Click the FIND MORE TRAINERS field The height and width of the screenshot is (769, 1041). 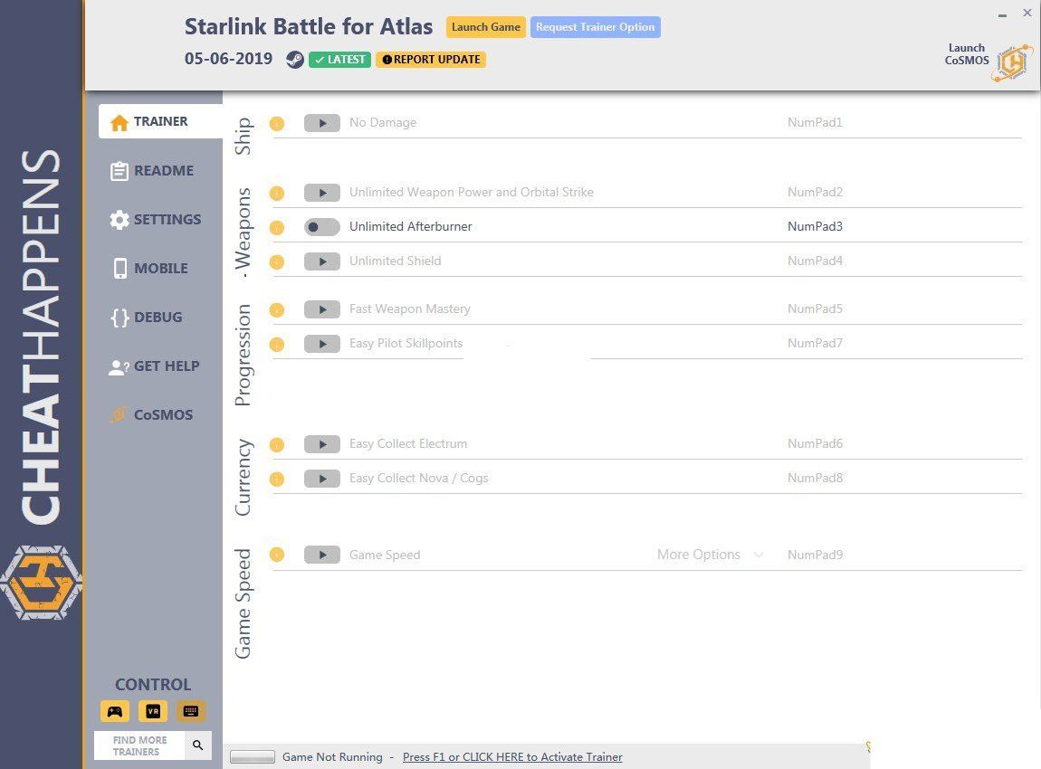pyautogui.click(x=139, y=745)
